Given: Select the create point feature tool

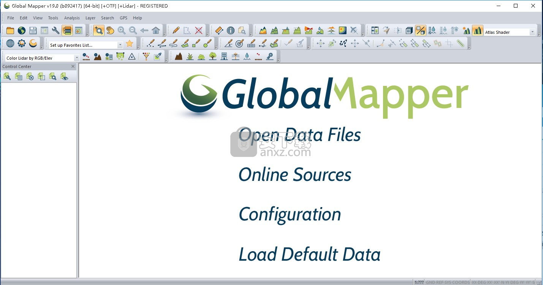Looking at the screenshot, I should (x=151, y=43).
